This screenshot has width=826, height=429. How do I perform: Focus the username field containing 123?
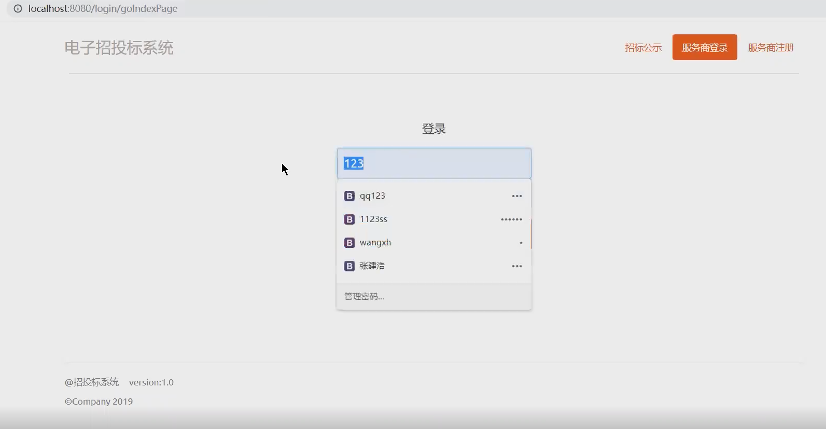(x=434, y=163)
